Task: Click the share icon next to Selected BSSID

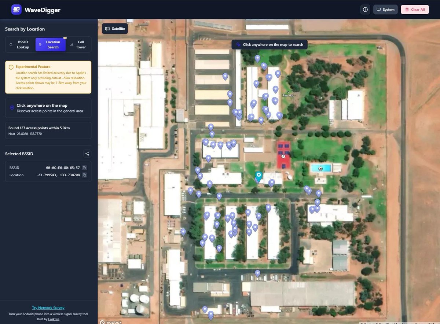Action: 87,154
